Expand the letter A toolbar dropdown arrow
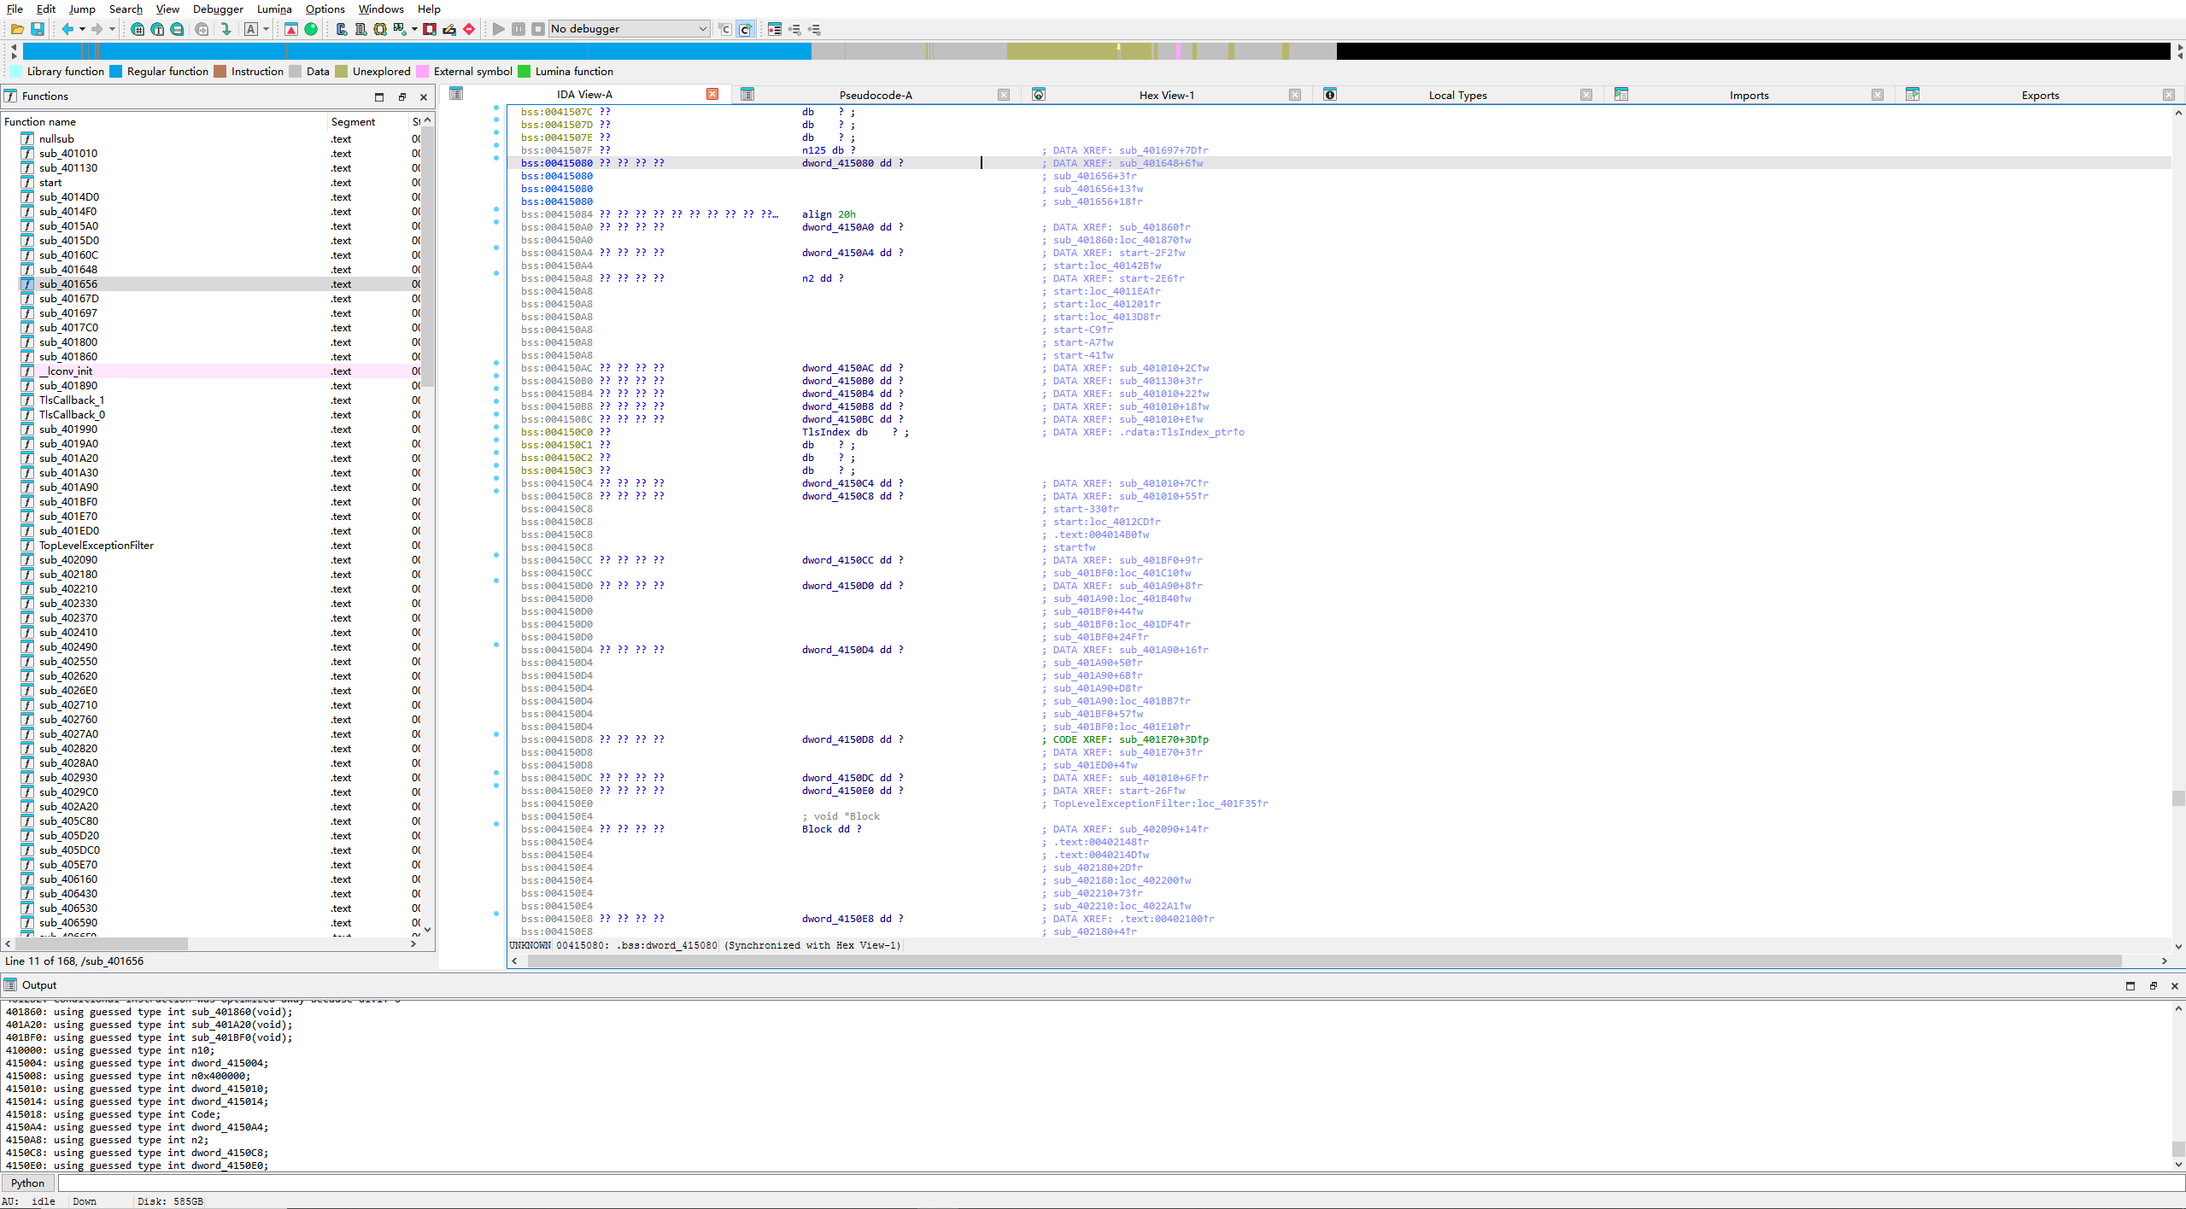2186x1209 pixels. (x=266, y=29)
